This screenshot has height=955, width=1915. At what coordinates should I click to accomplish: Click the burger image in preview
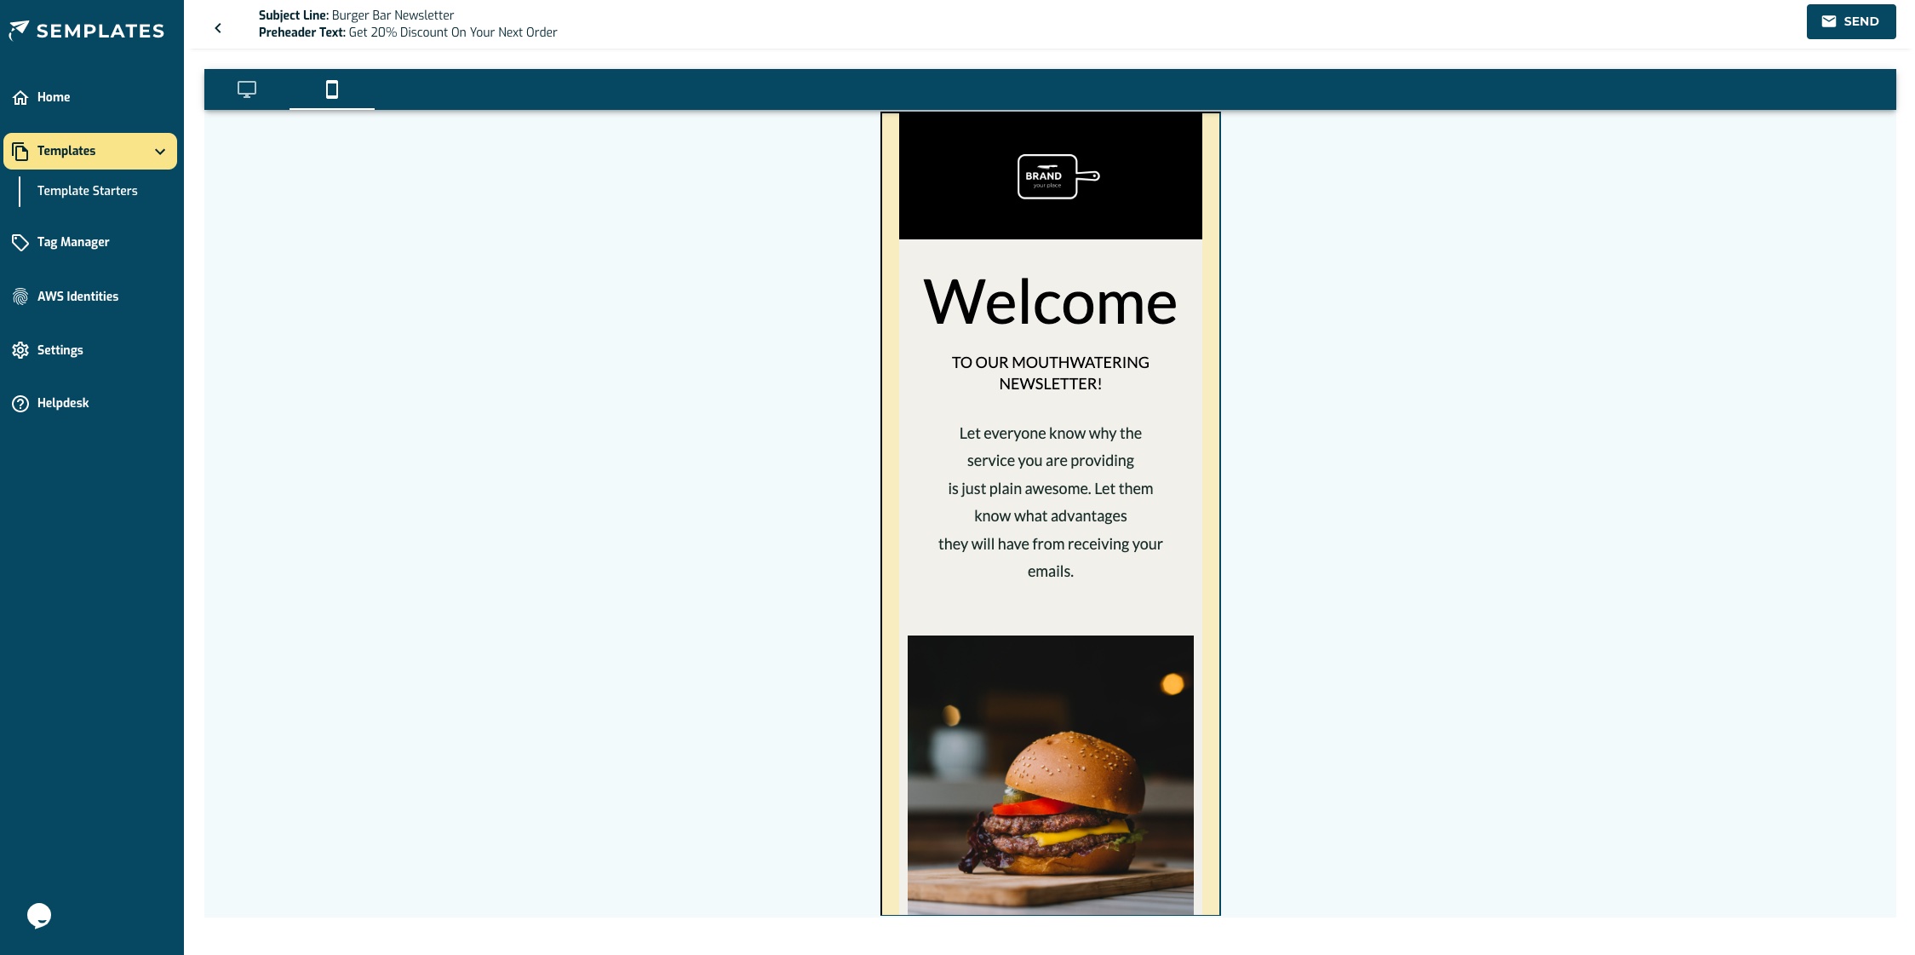coord(1050,774)
